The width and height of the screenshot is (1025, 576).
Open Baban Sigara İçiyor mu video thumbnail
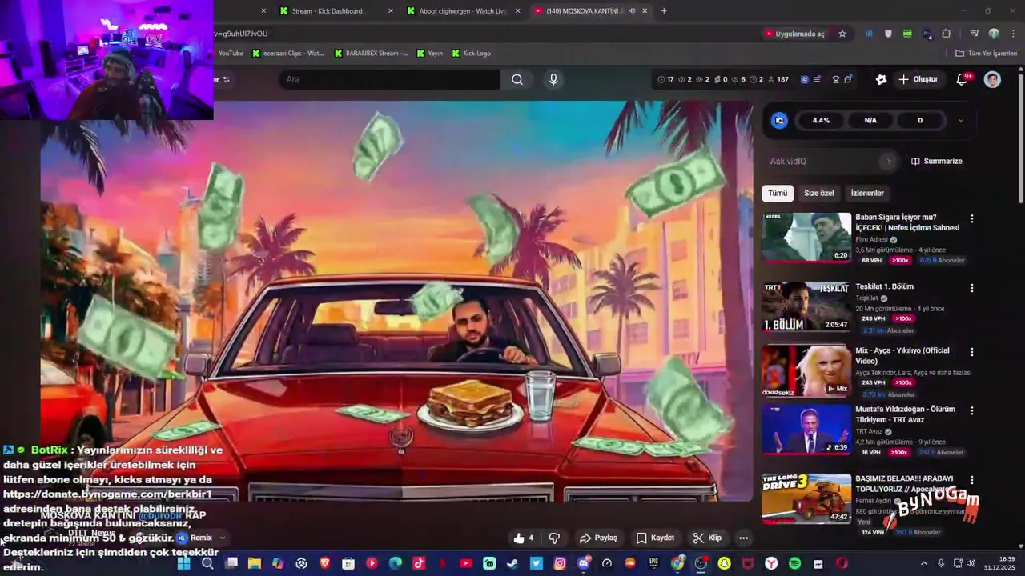[806, 237]
